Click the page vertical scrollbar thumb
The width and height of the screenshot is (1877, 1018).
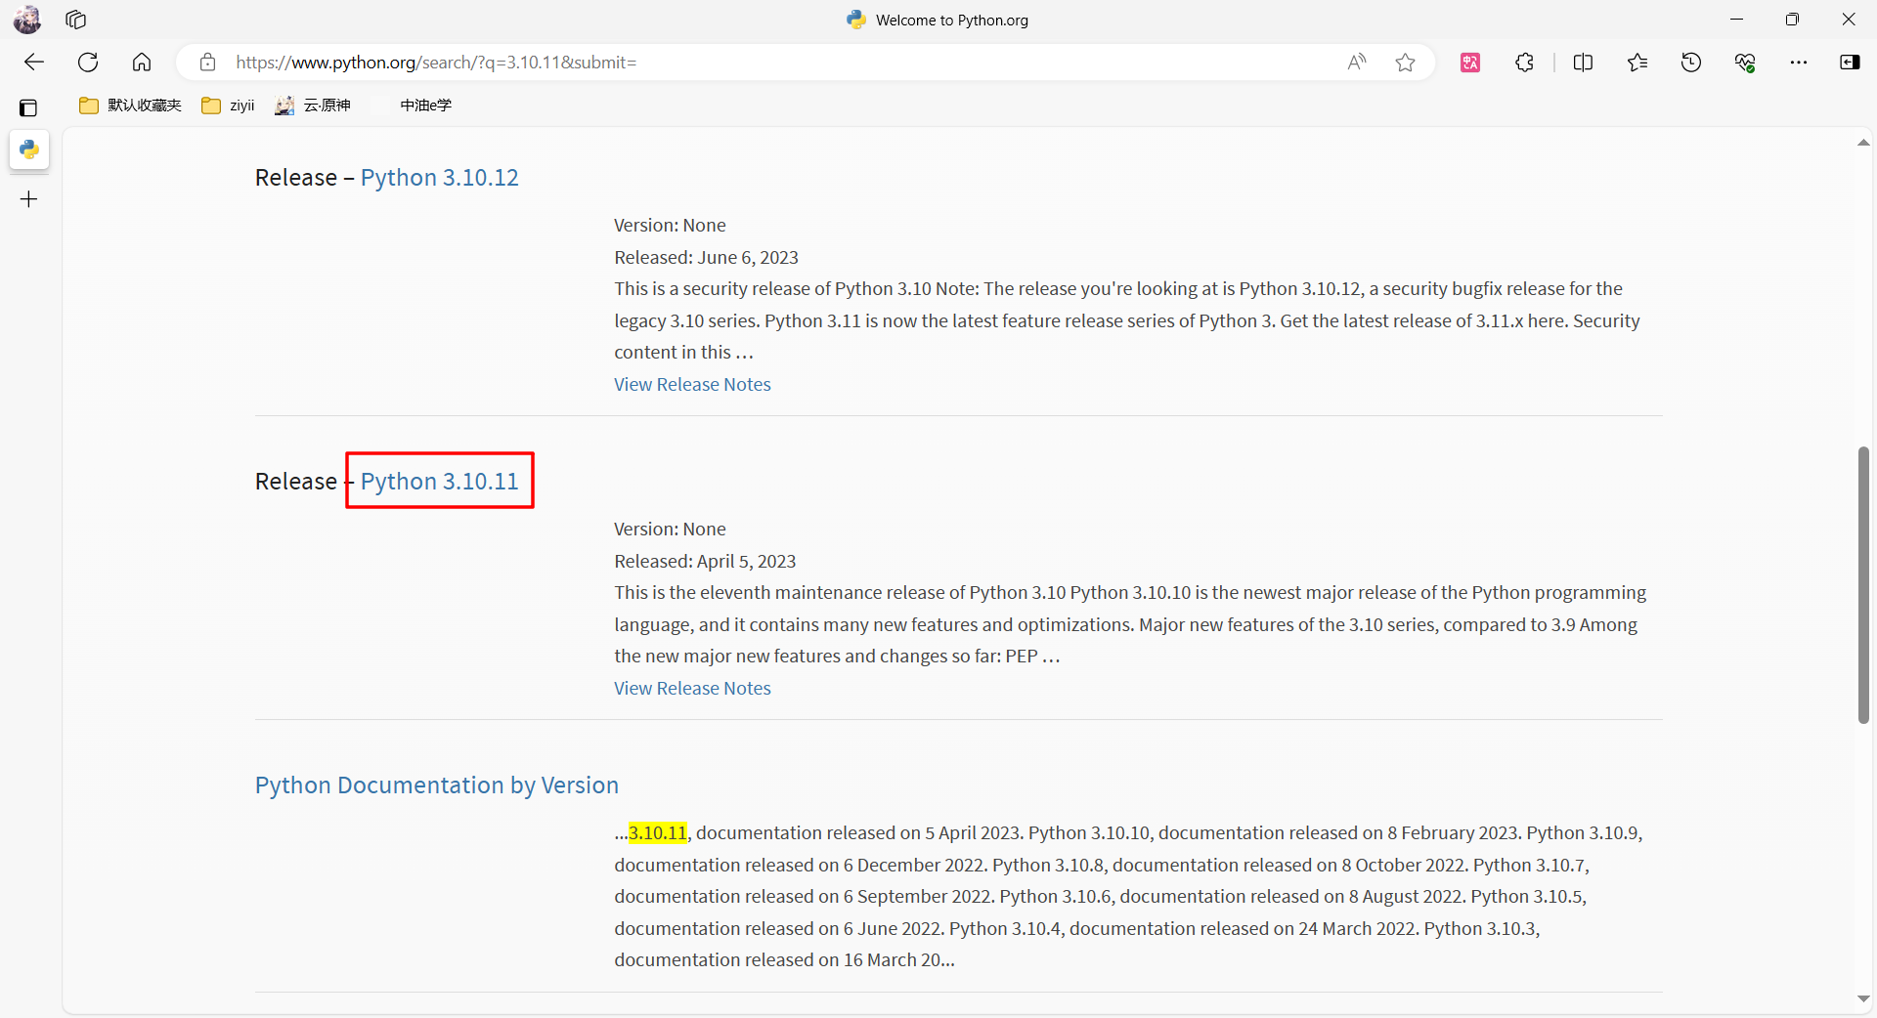click(1863, 586)
